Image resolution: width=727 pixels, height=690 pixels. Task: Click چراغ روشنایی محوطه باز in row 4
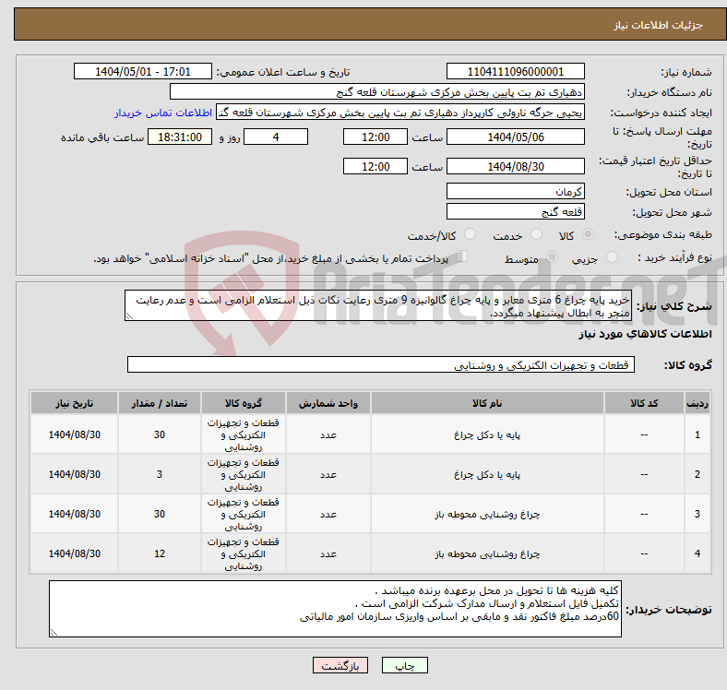tap(487, 553)
